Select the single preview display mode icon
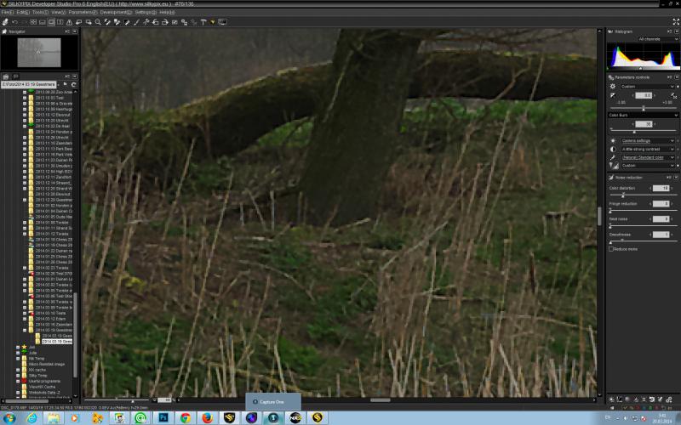Screen dimensions: 681x425 click(x=51, y=22)
